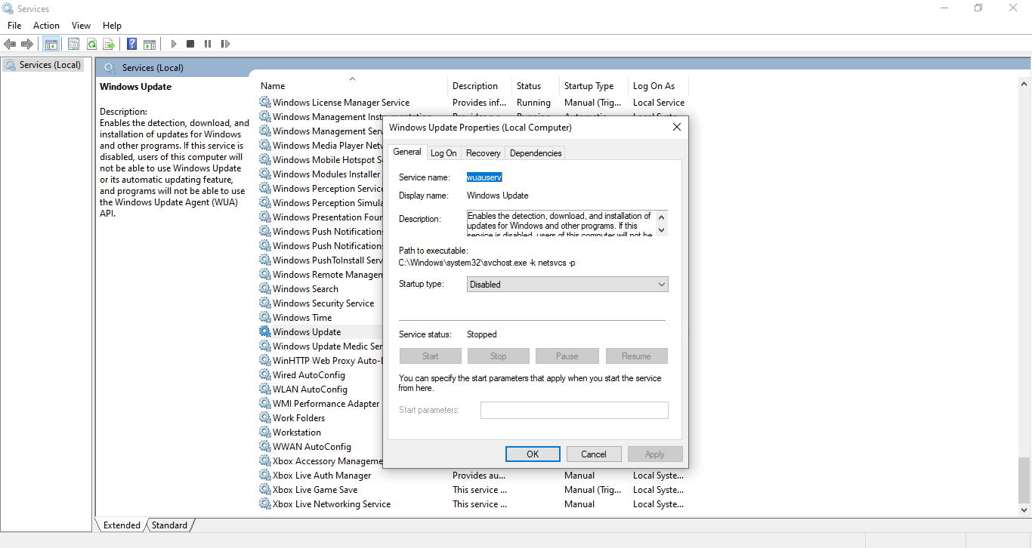1032x548 pixels.
Task: Toggle the Show/Hide Console Tree toolbar icon
Action: [51, 44]
